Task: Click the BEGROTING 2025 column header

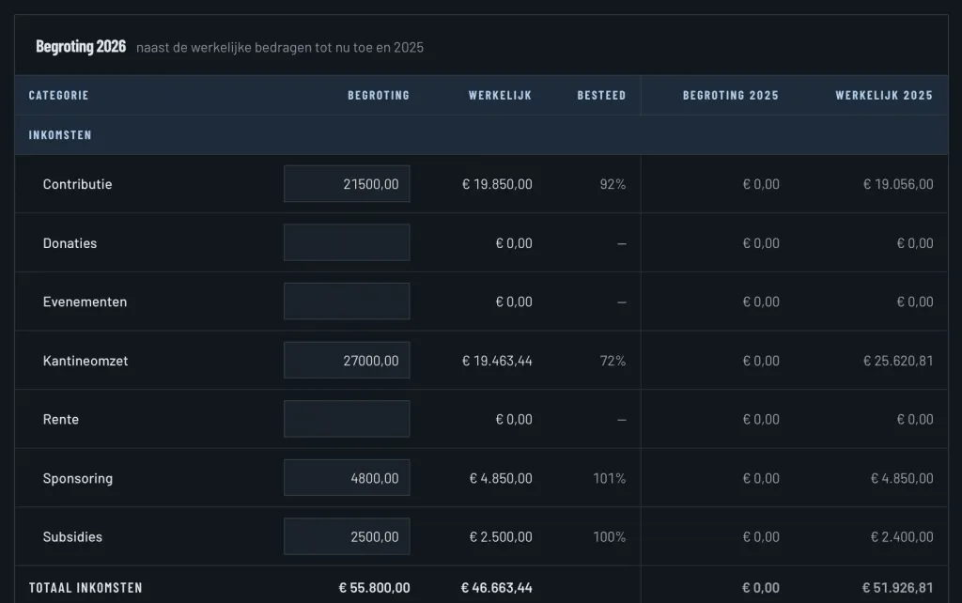Action: (731, 95)
